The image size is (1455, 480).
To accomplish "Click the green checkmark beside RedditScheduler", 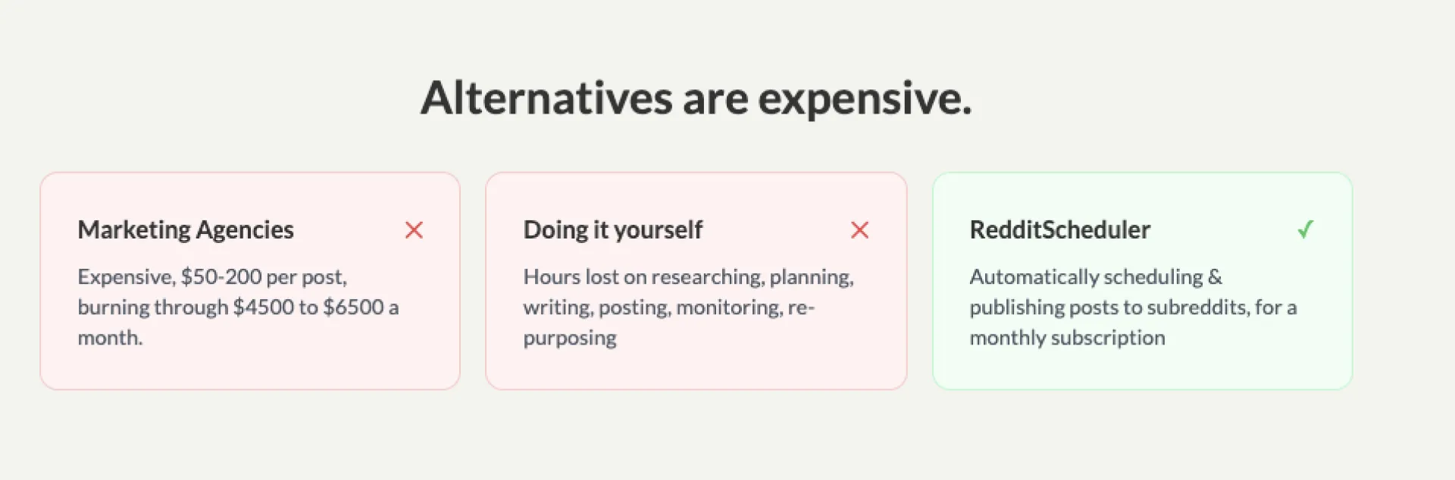I will (1305, 229).
